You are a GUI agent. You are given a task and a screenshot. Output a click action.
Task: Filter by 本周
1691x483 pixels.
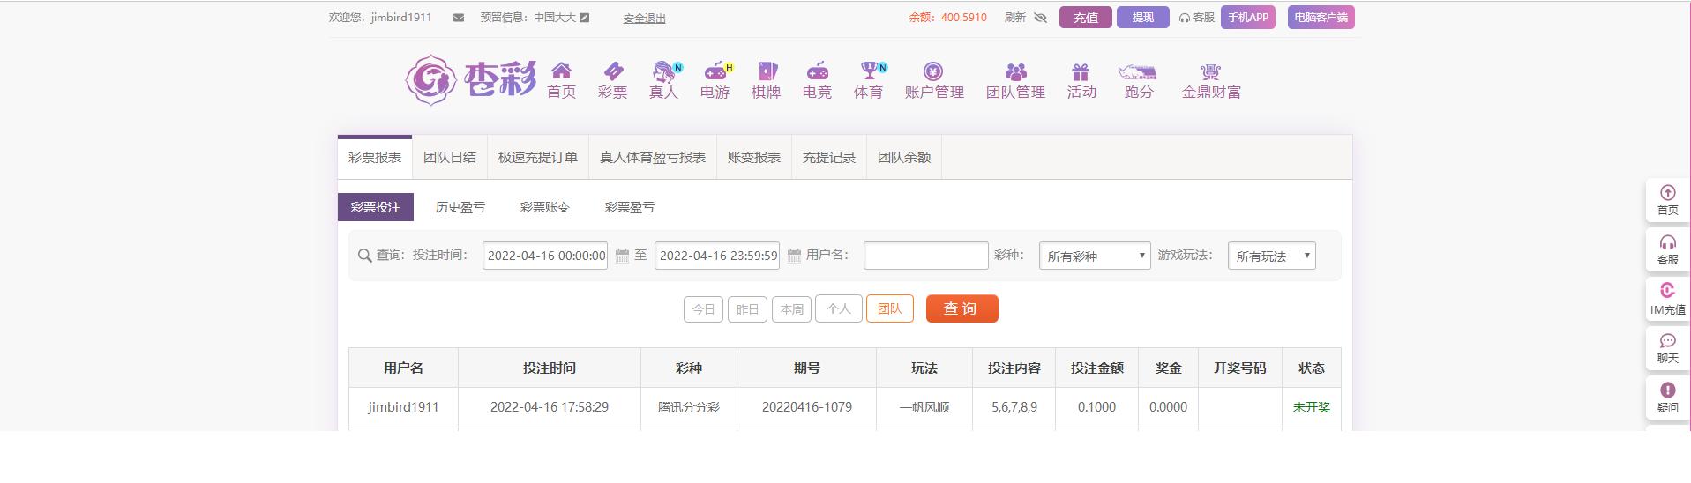pyautogui.click(x=791, y=309)
